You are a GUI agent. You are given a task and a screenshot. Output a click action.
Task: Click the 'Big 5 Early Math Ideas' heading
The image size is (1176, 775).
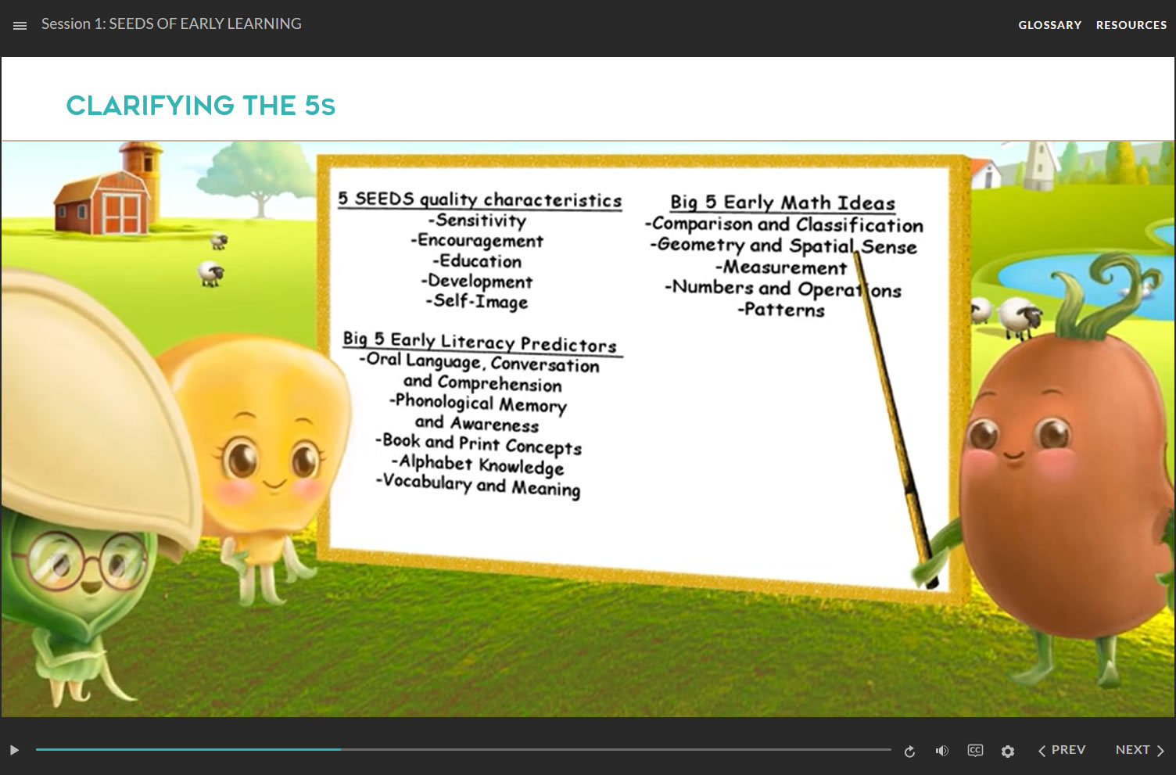(x=782, y=203)
